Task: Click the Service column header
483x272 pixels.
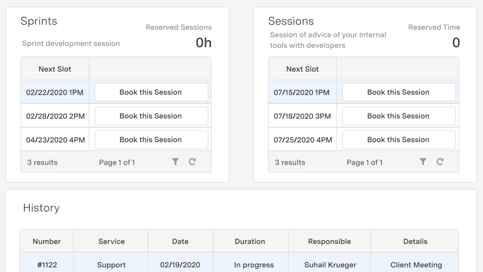Action: (x=111, y=241)
